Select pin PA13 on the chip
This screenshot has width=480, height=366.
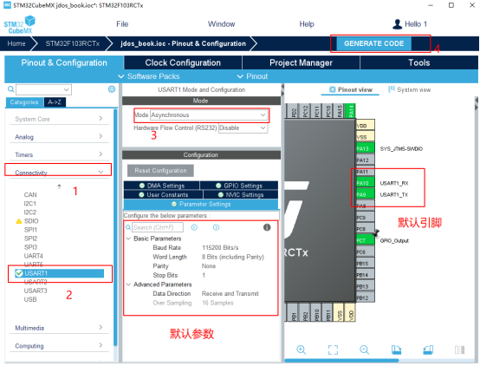[366, 148]
